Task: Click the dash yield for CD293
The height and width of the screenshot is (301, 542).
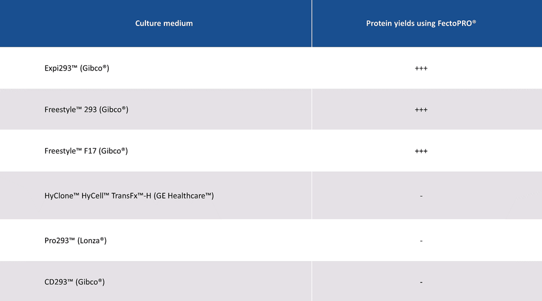Action: coord(421,282)
